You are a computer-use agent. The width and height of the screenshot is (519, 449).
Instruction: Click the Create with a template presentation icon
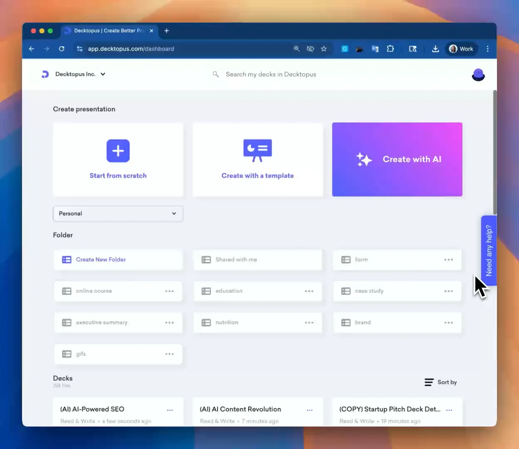tap(257, 150)
